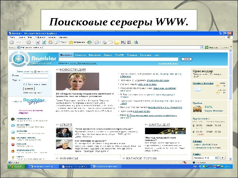238x178 pixels.
Task: Open the address bar dropdown
Action: (x=202, y=47)
